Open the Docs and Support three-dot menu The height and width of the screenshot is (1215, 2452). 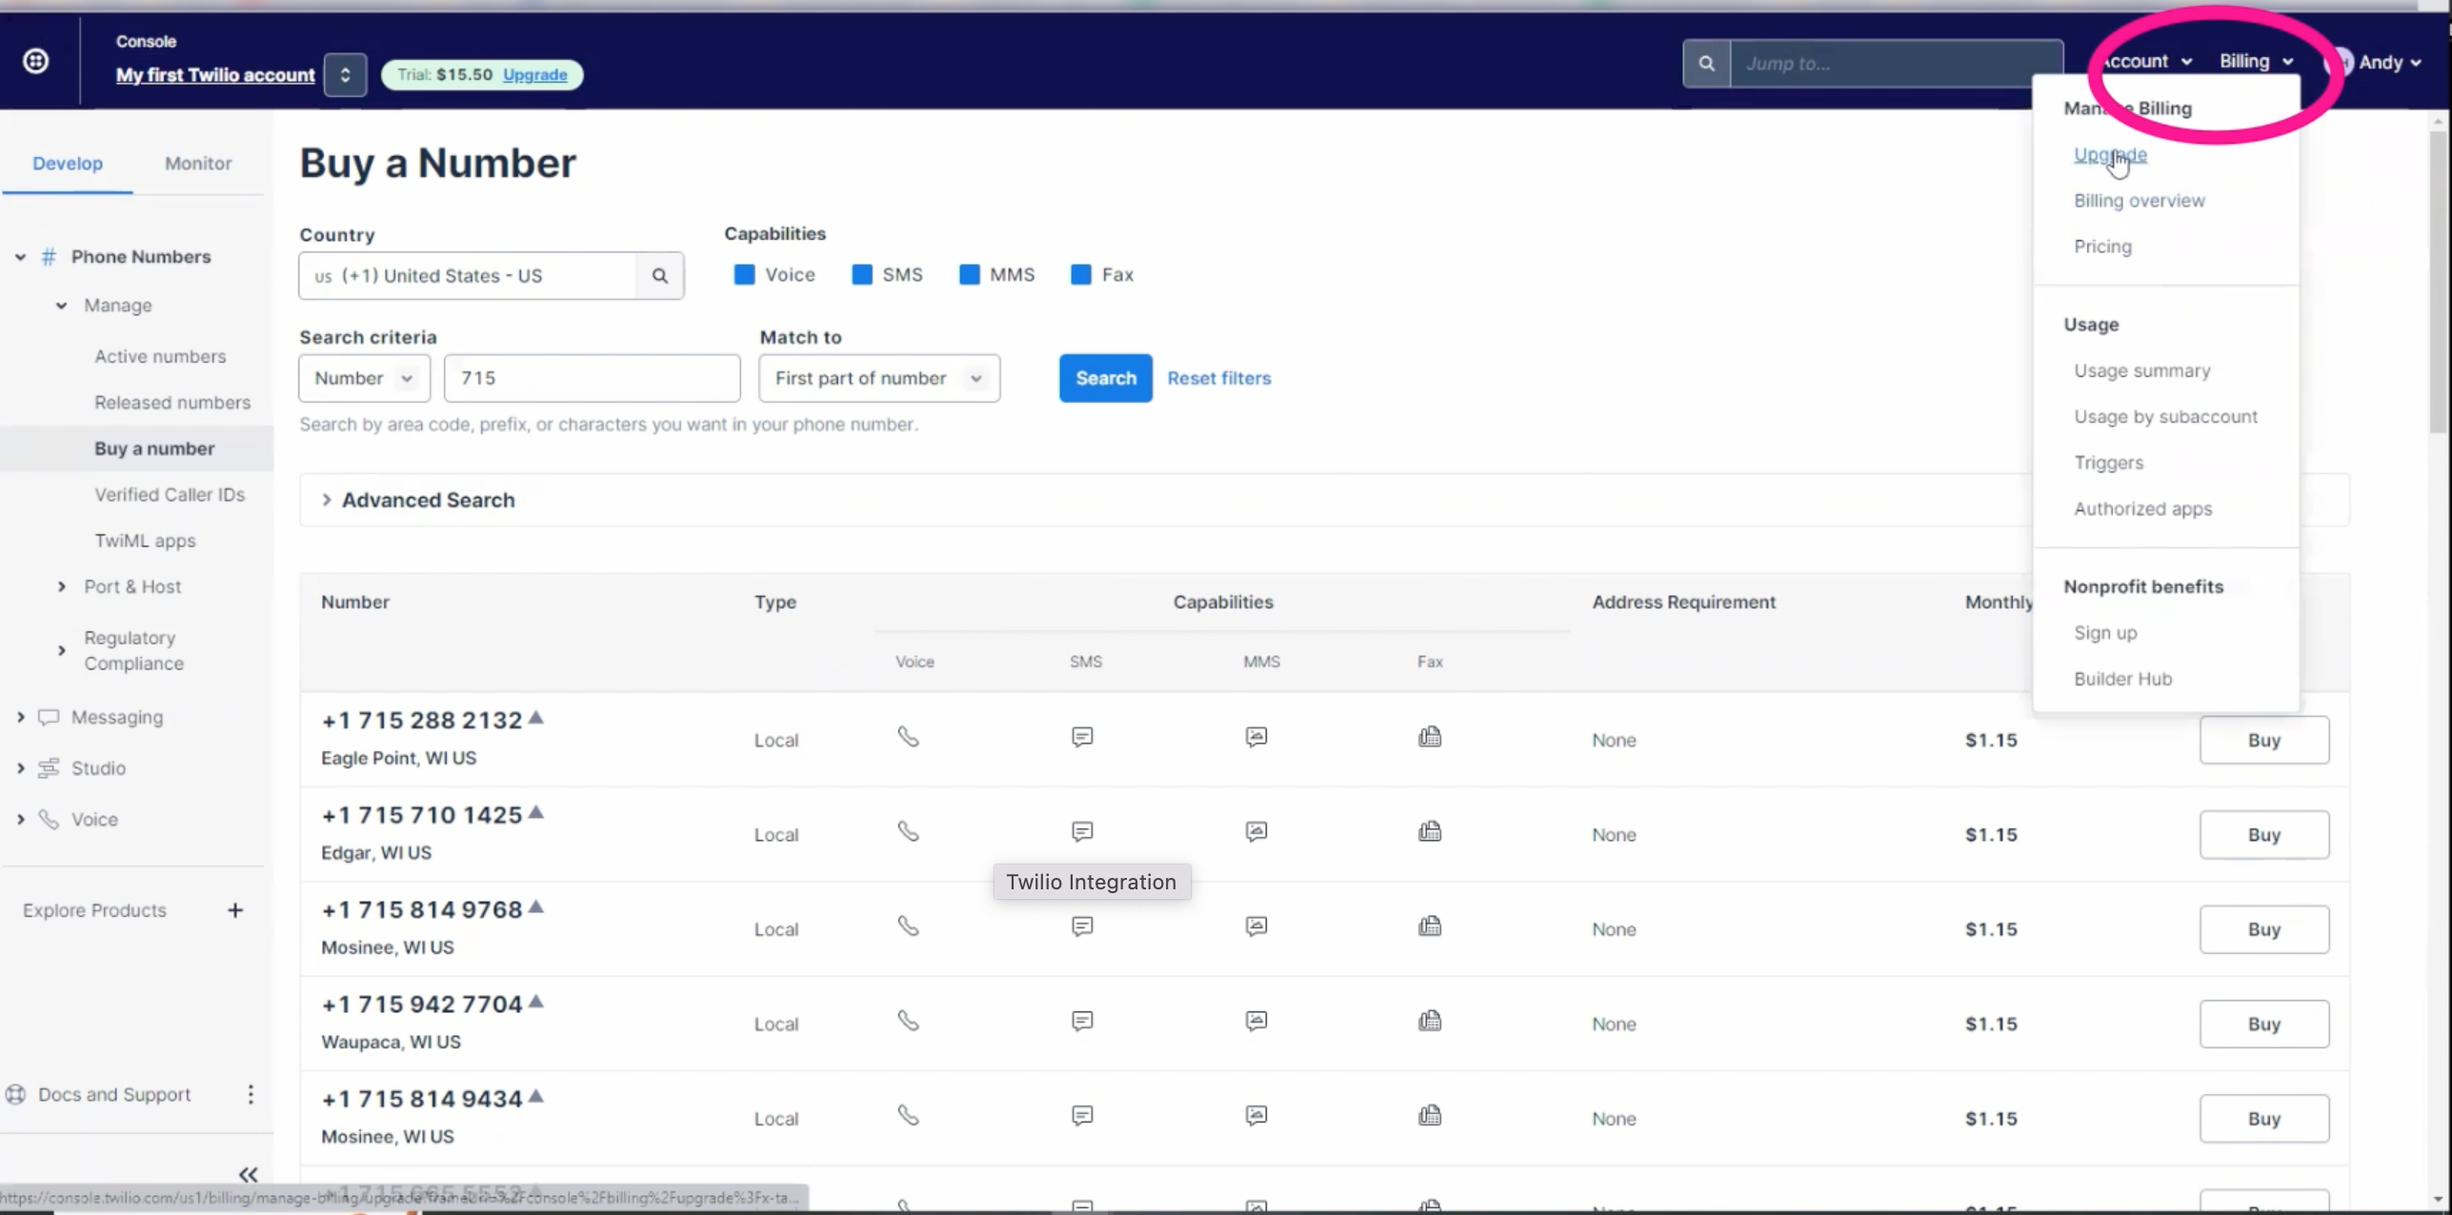pyautogui.click(x=251, y=1094)
